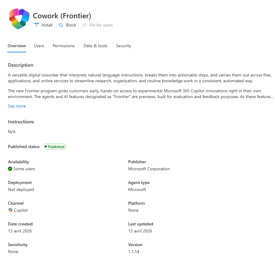Click the Cowork app logo icon
The width and height of the screenshot is (275, 258).
click(x=19, y=19)
